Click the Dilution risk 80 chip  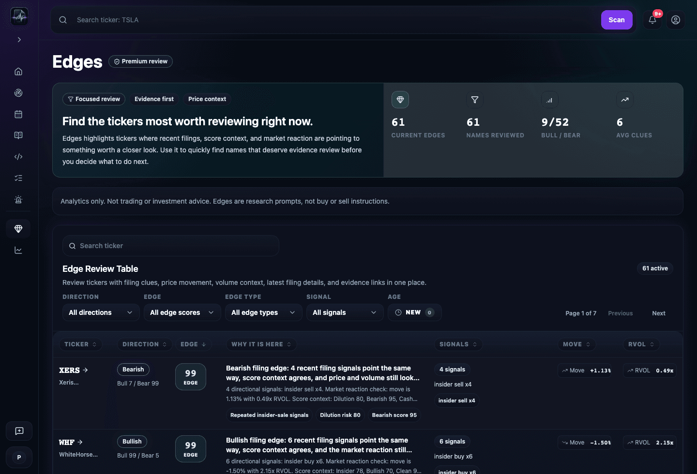(340, 415)
